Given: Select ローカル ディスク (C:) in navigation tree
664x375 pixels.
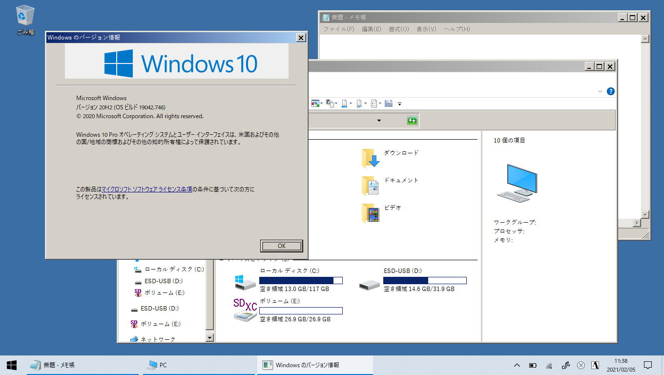Looking at the screenshot, I should pos(169,269).
